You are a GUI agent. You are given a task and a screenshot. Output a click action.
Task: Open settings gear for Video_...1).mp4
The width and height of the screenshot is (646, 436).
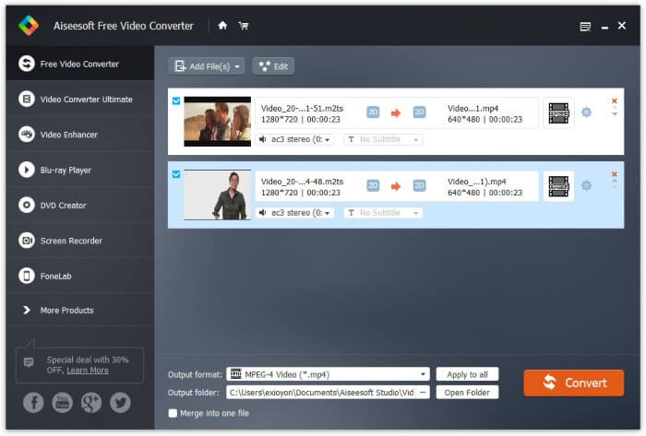click(x=586, y=185)
